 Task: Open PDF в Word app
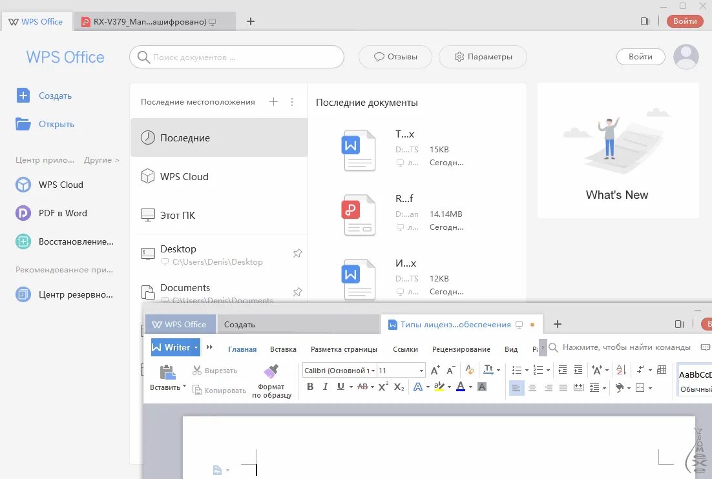[51, 213]
